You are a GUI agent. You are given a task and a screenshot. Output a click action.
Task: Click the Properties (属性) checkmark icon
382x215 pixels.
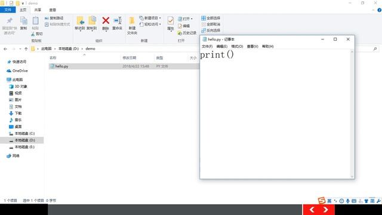point(171,21)
